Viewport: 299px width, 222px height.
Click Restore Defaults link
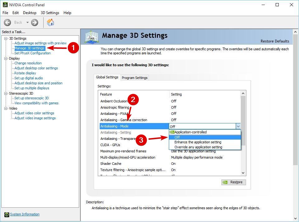pos(275,41)
